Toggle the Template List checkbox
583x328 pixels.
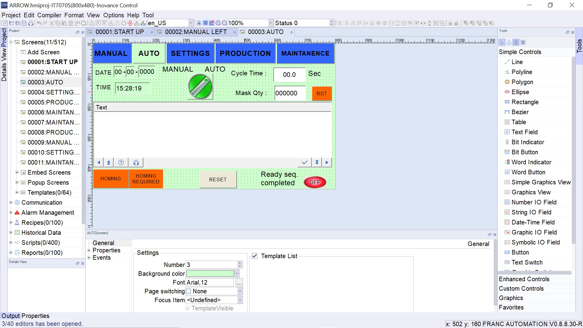click(255, 256)
